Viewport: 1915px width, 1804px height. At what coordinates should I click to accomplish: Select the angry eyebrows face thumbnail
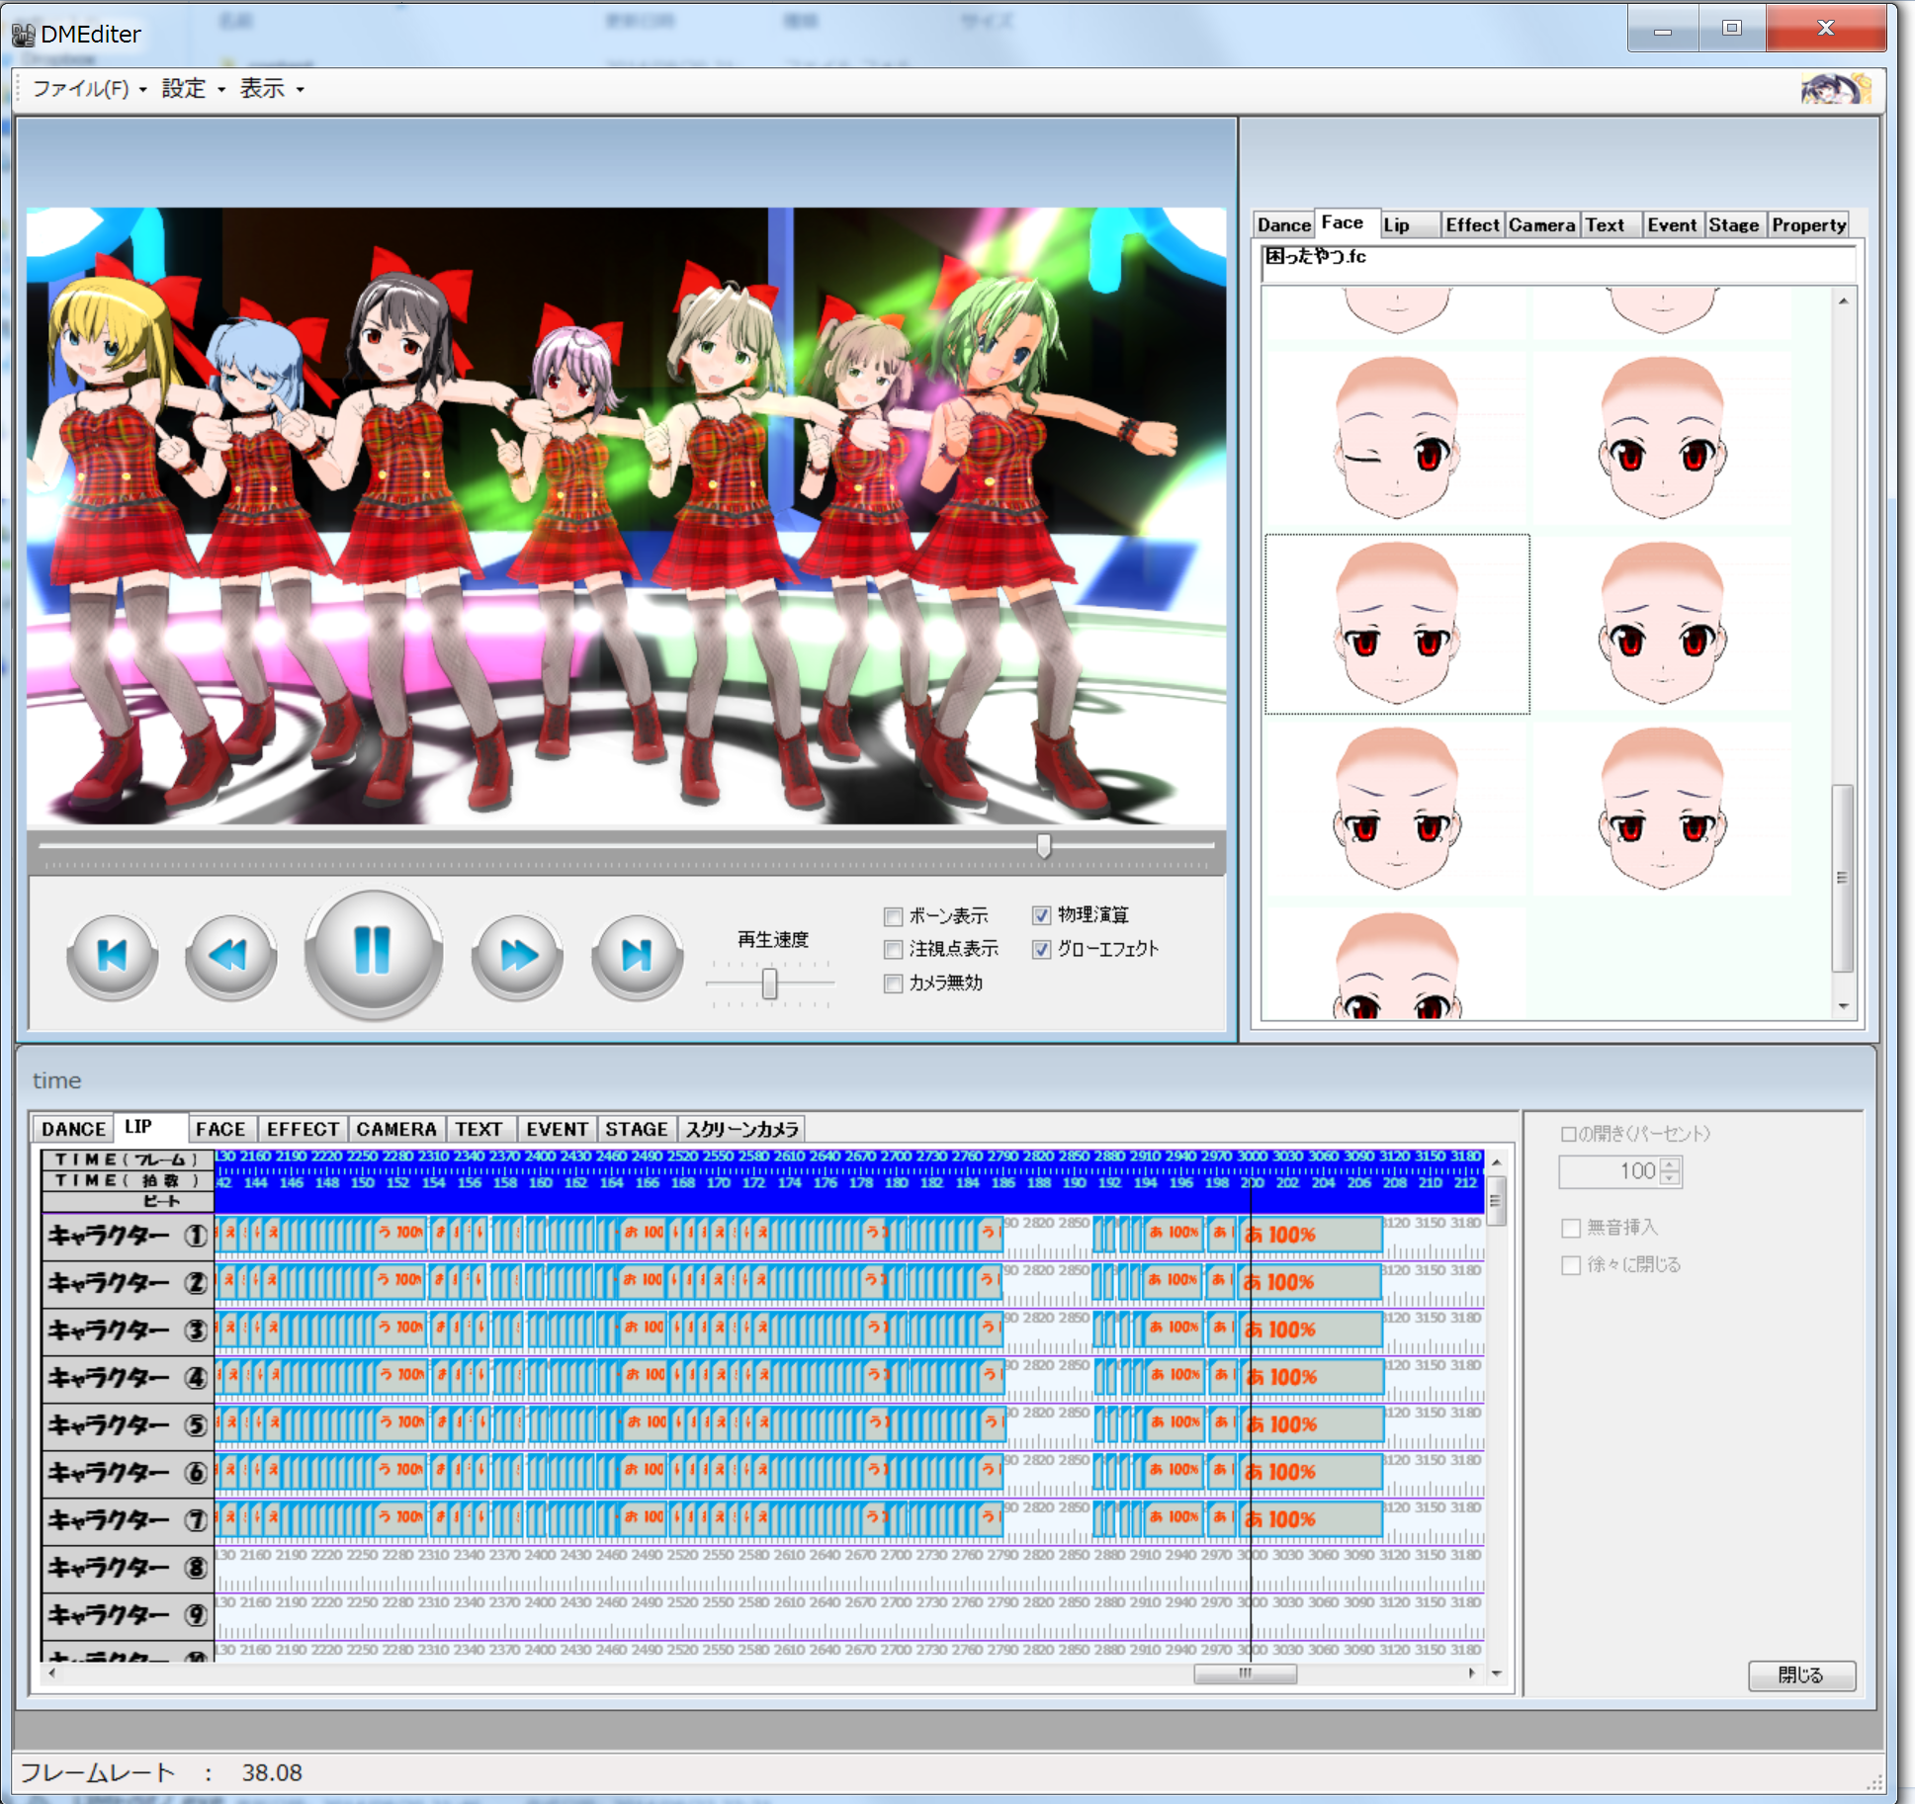1396,811
